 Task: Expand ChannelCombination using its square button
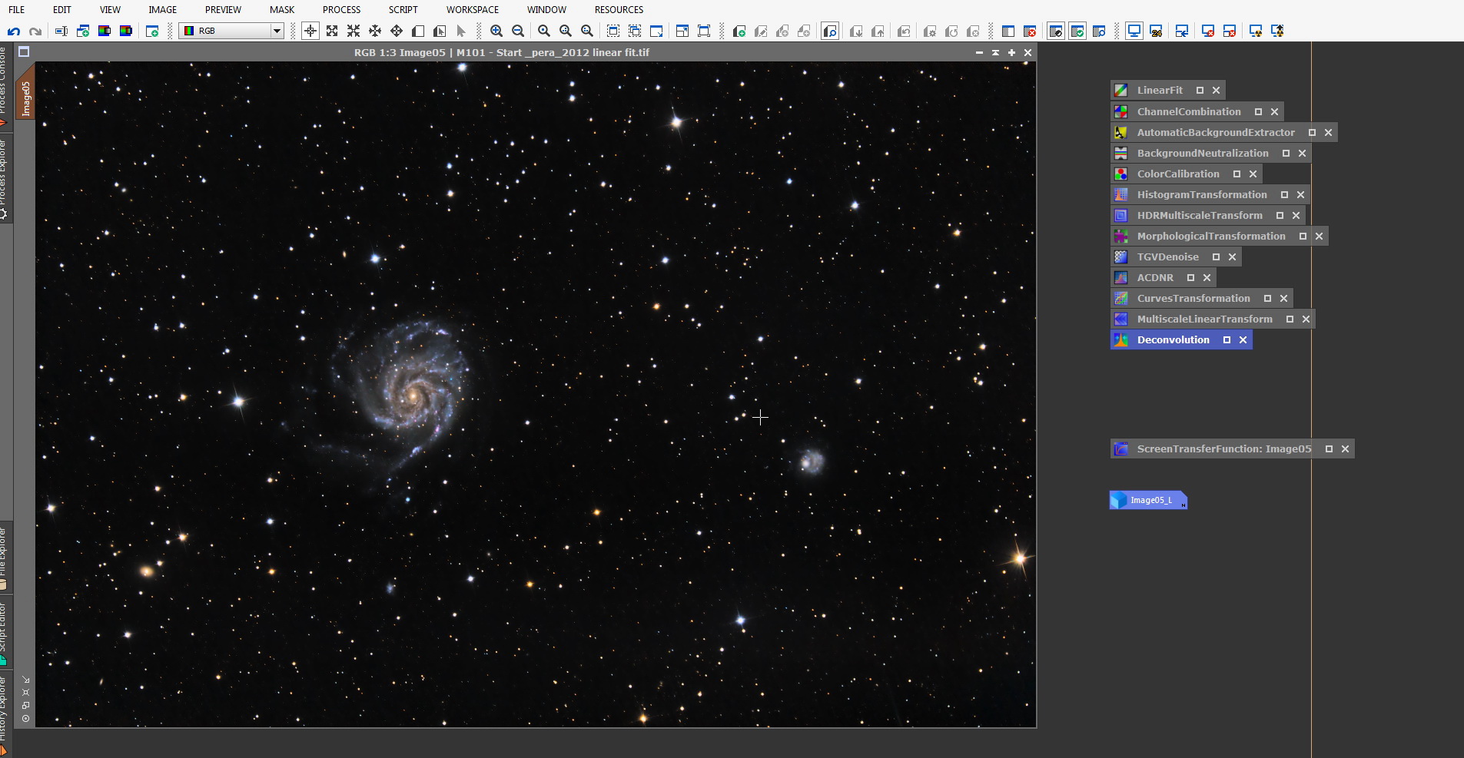1258,111
